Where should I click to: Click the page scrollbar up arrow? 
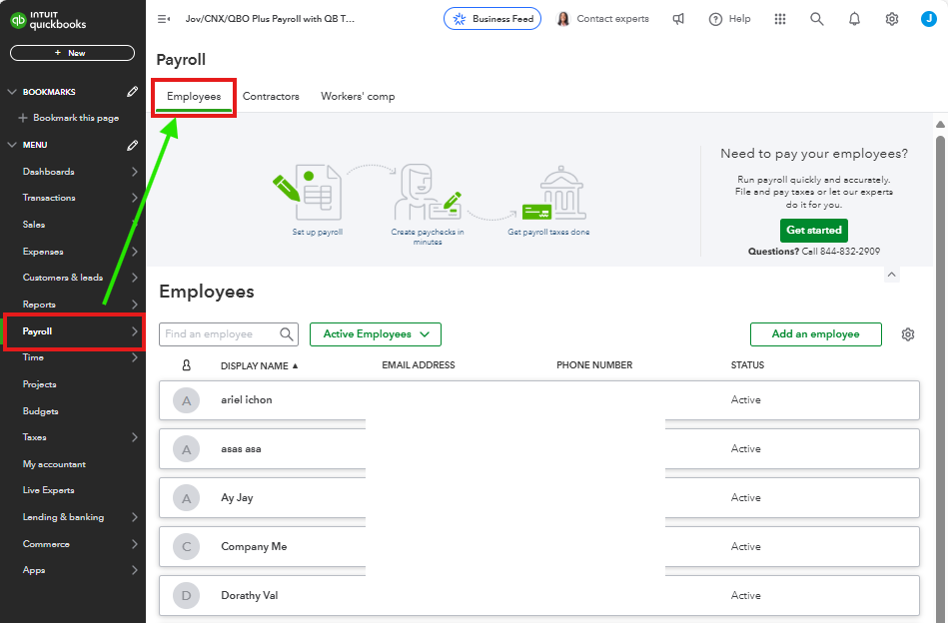coord(940,125)
